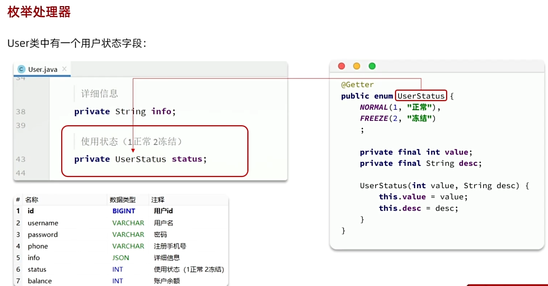This screenshot has height=286, width=548.
Task: Click 'private String info;' code line
Action: (125, 112)
